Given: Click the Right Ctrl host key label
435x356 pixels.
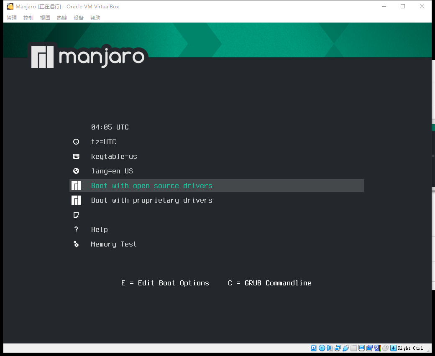Looking at the screenshot, I should pyautogui.click(x=411, y=348).
